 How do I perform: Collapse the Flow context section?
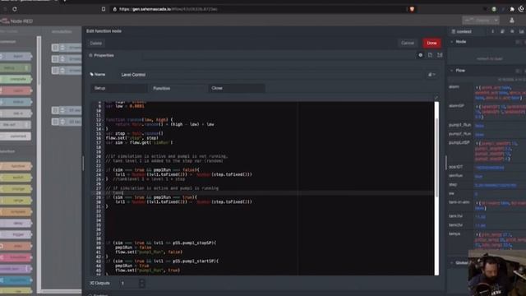click(452, 71)
